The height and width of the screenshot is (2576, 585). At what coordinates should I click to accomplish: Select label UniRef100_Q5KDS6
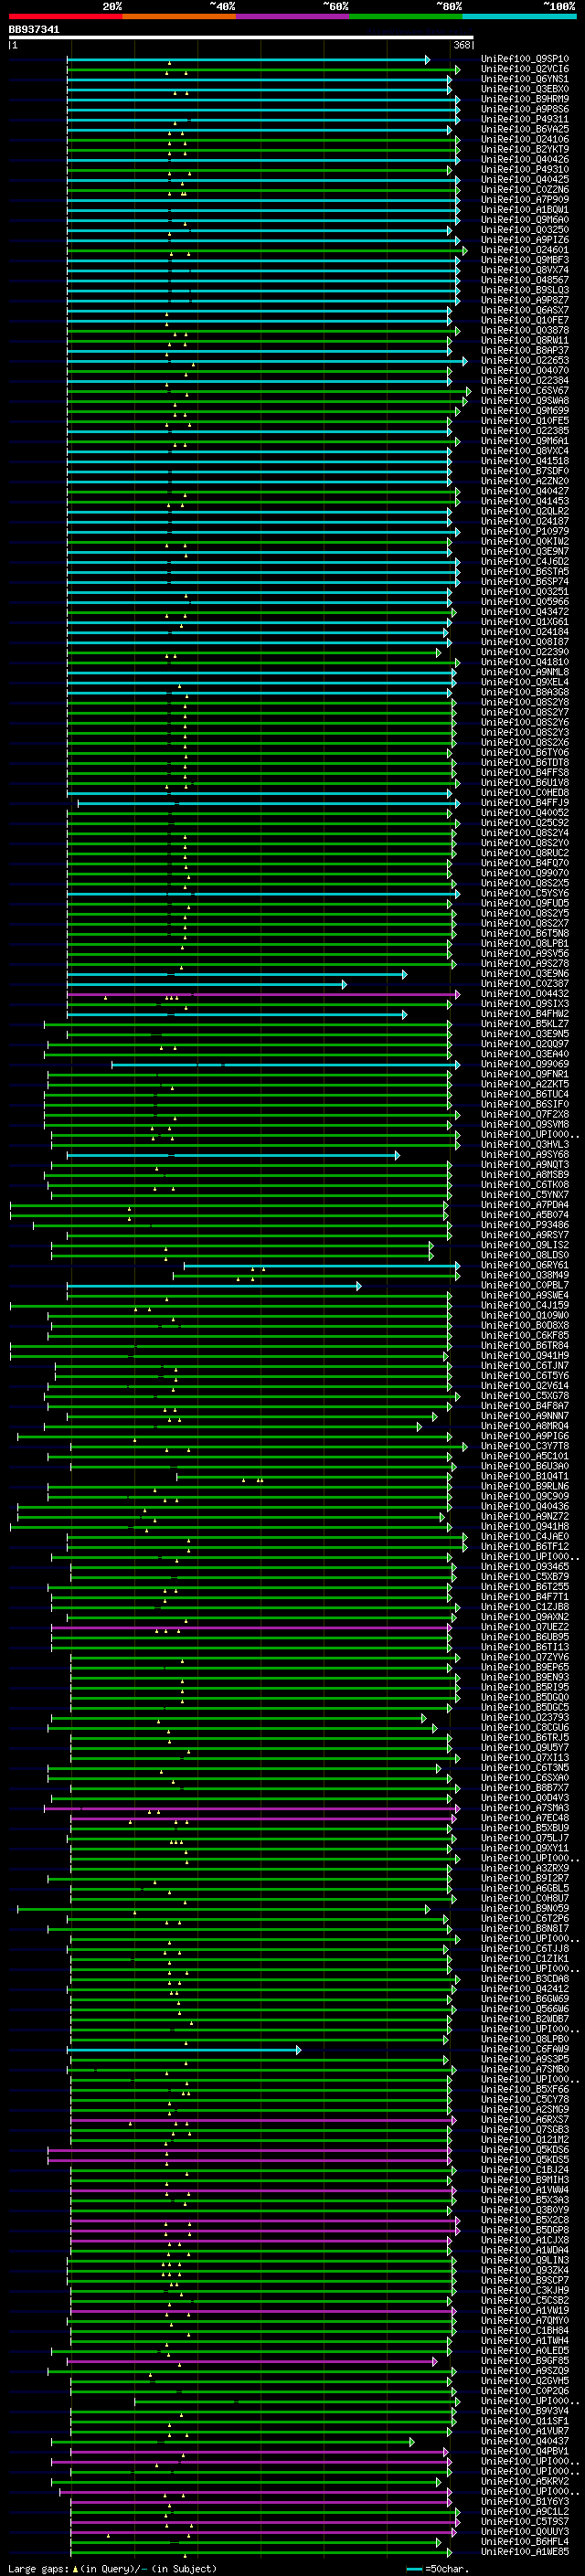(x=525, y=2149)
